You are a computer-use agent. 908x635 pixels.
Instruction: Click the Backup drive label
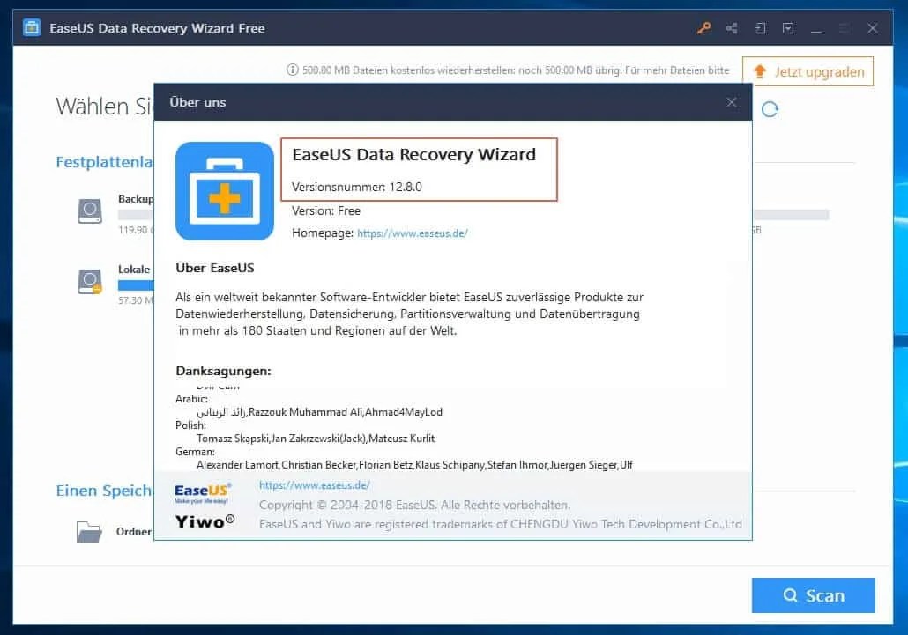[136, 199]
